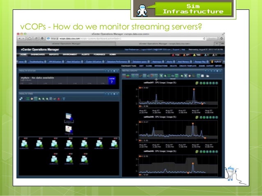This screenshot has width=262, height=196.
Task: Select the topmost root node in health tree
Action: pos(69,117)
